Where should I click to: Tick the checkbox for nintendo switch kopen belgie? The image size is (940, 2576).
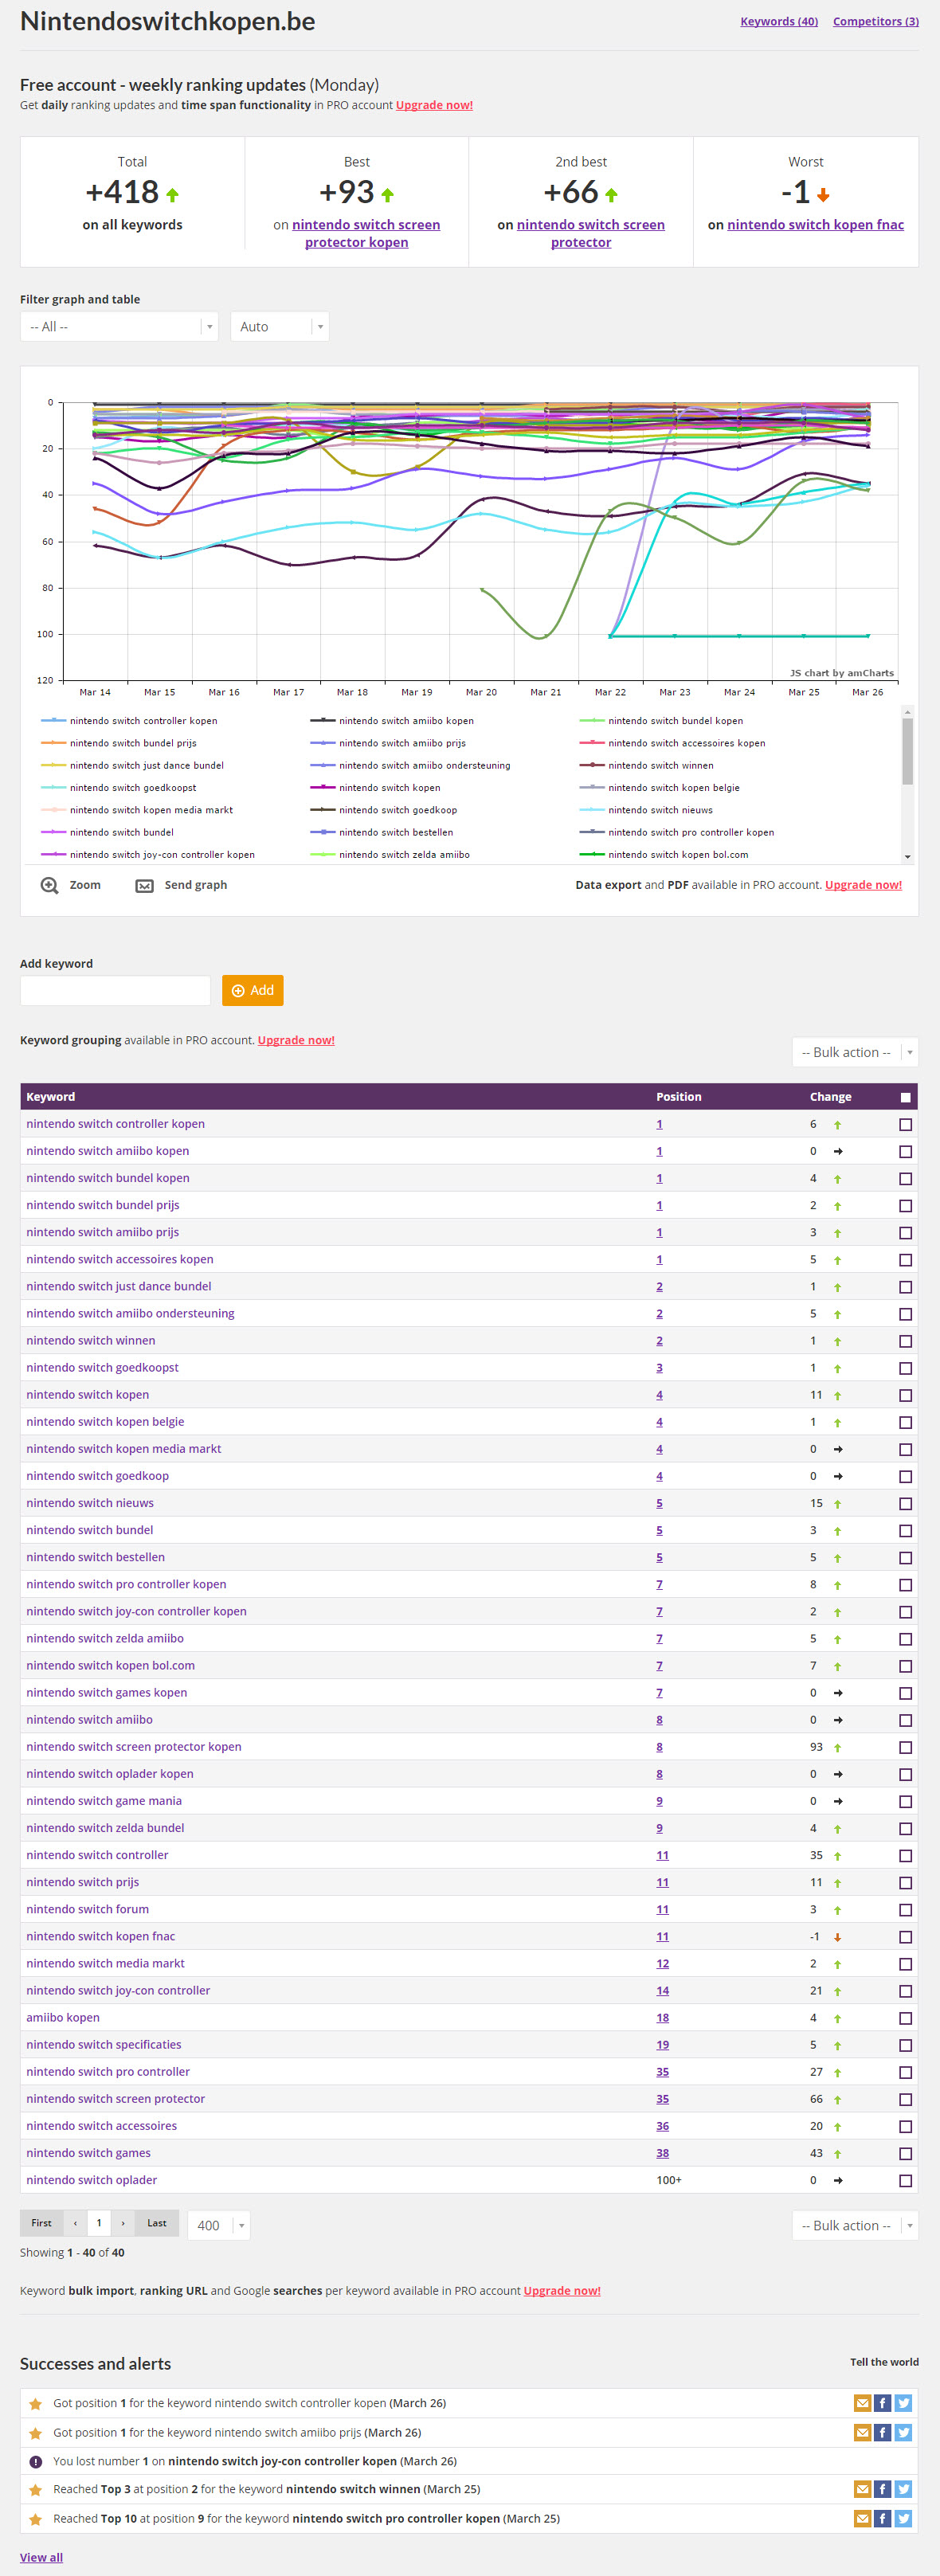[906, 1422]
